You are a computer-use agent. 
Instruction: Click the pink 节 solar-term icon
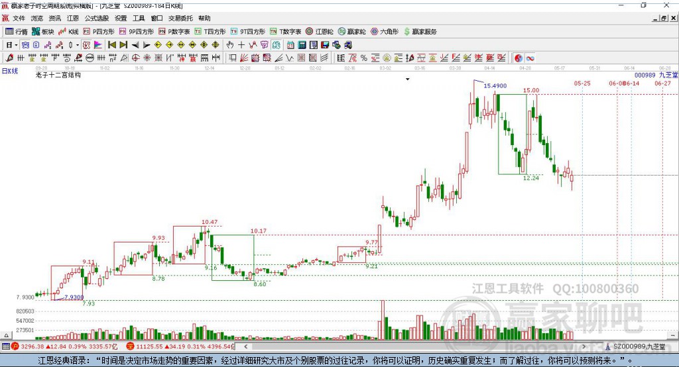pyautogui.click(x=264, y=44)
